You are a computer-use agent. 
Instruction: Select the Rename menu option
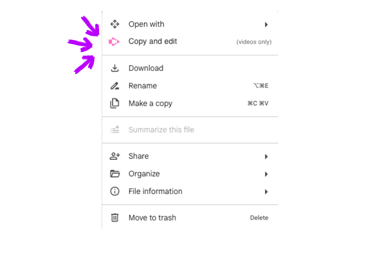(142, 86)
